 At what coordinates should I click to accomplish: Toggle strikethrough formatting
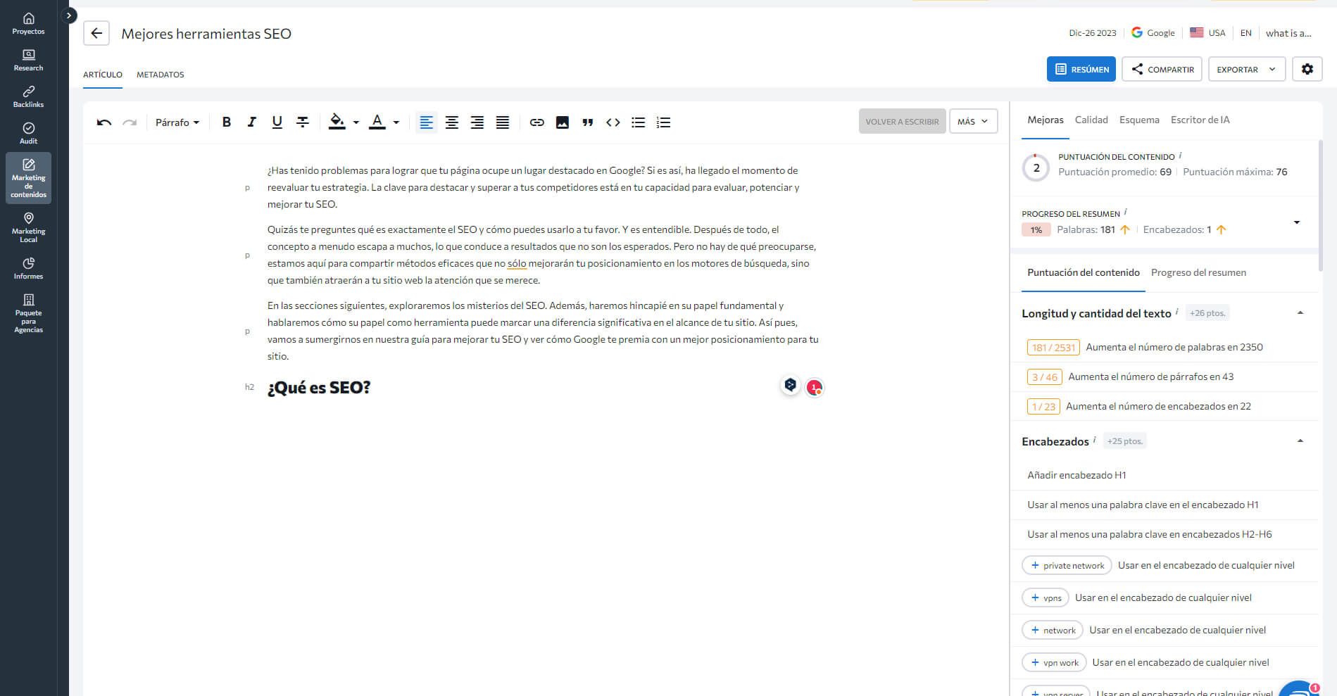tap(303, 122)
